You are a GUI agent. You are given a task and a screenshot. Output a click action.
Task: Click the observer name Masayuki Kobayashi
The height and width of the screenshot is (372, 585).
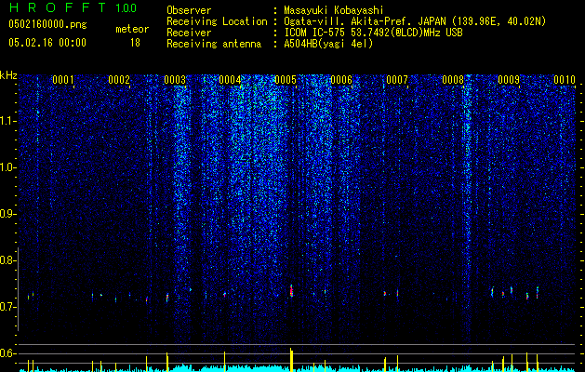pos(334,10)
